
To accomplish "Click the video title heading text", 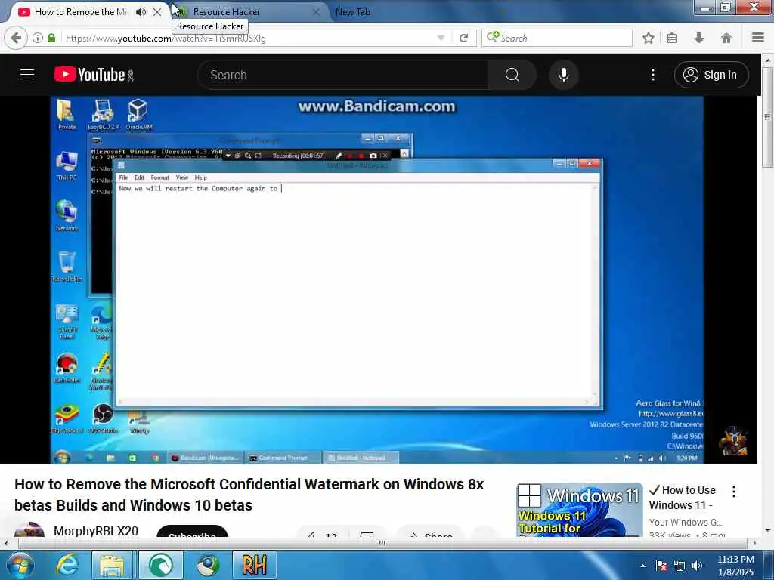I will tap(249, 495).
